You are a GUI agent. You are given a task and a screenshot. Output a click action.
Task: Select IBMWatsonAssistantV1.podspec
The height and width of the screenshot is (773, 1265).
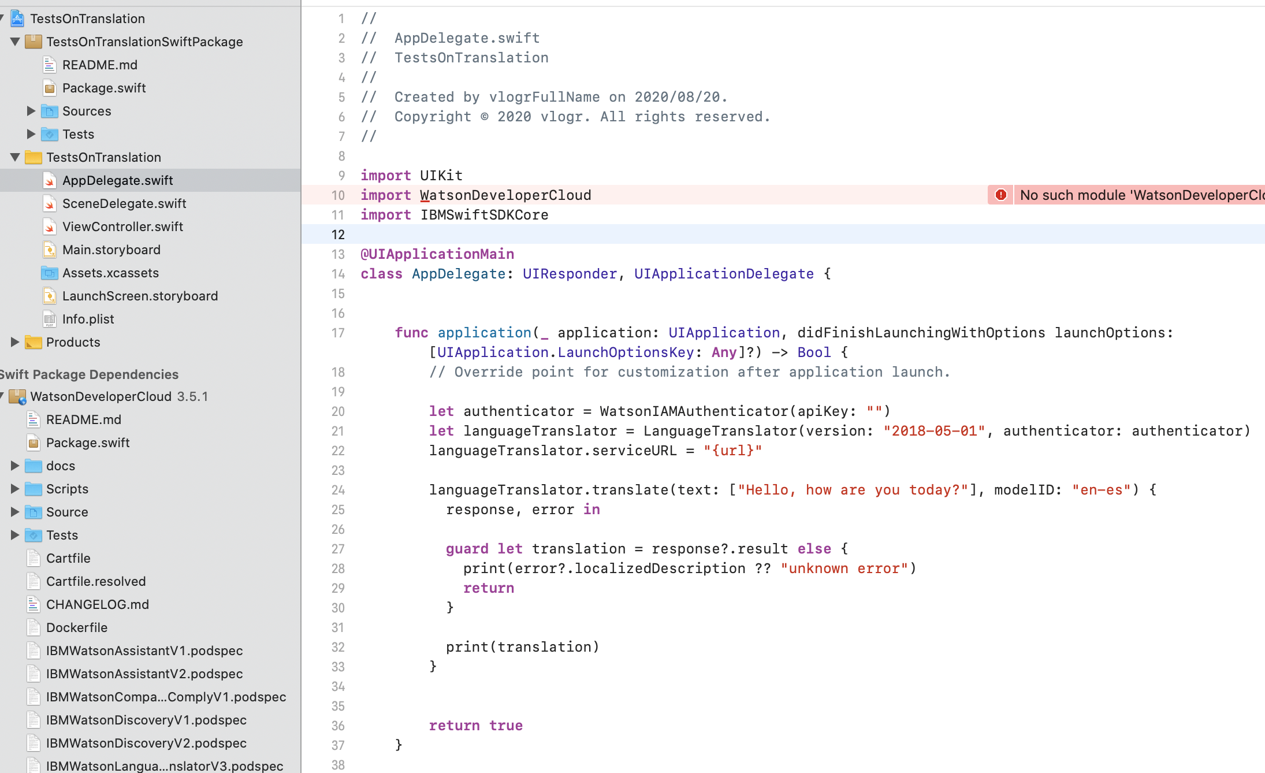(x=144, y=651)
